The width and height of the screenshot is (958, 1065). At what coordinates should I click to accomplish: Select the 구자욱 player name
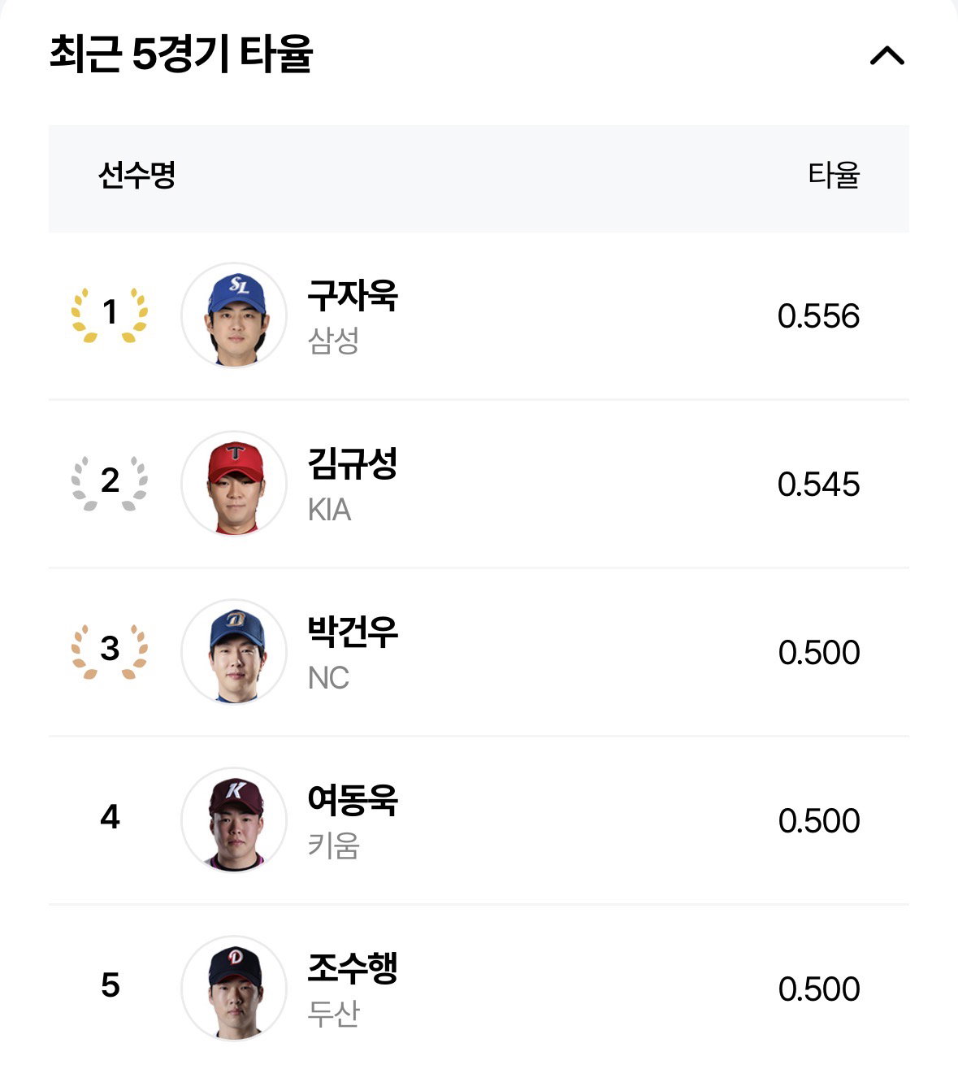coord(353,295)
